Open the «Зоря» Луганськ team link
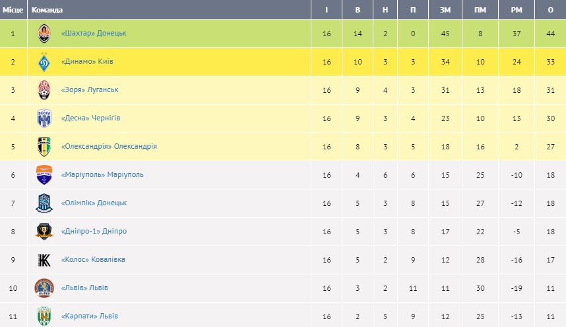This screenshot has height=327, width=566. (89, 89)
